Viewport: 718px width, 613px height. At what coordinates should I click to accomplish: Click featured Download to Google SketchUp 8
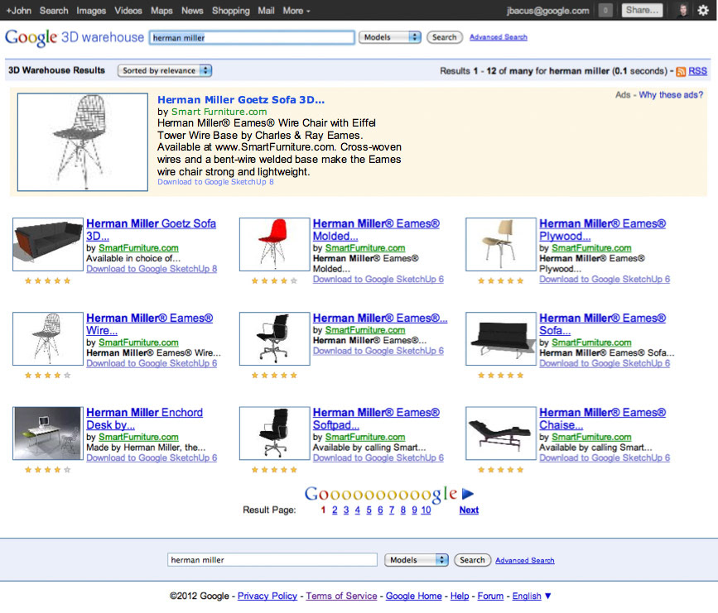pyautogui.click(x=215, y=182)
